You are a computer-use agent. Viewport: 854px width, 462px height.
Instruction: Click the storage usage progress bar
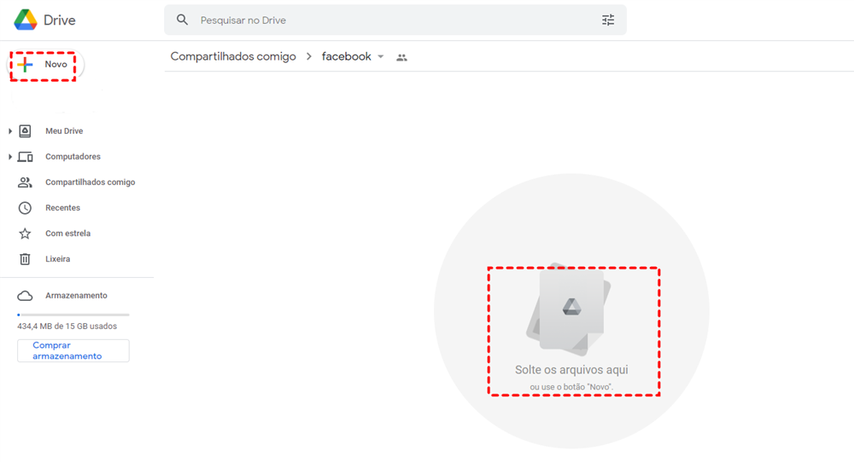[73, 315]
